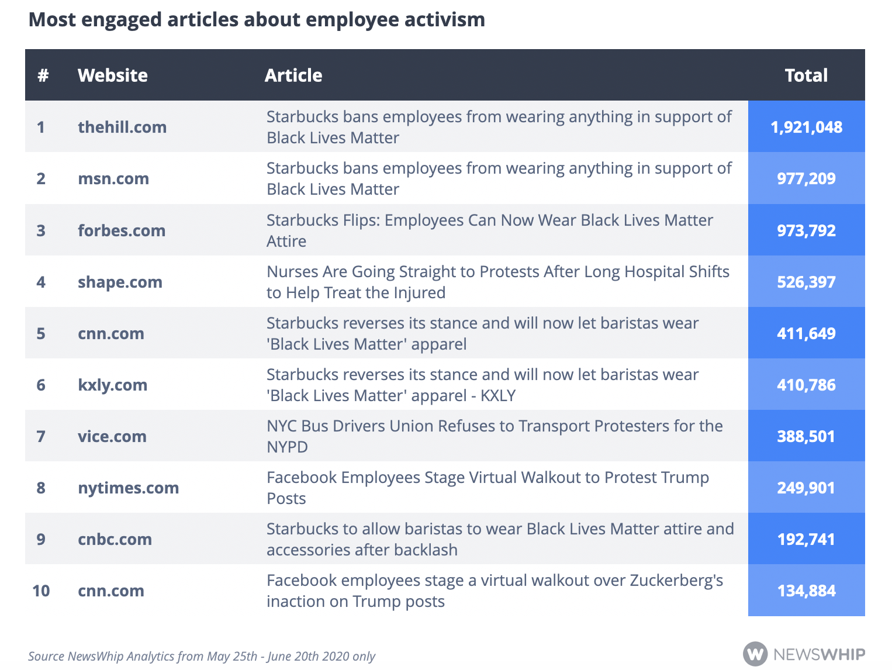Select the kxly.com website cell

click(x=112, y=385)
